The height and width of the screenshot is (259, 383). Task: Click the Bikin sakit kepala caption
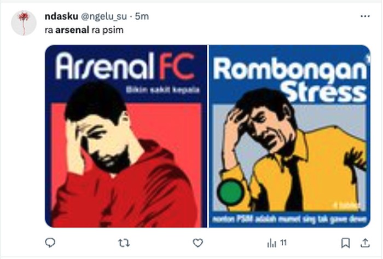point(163,89)
